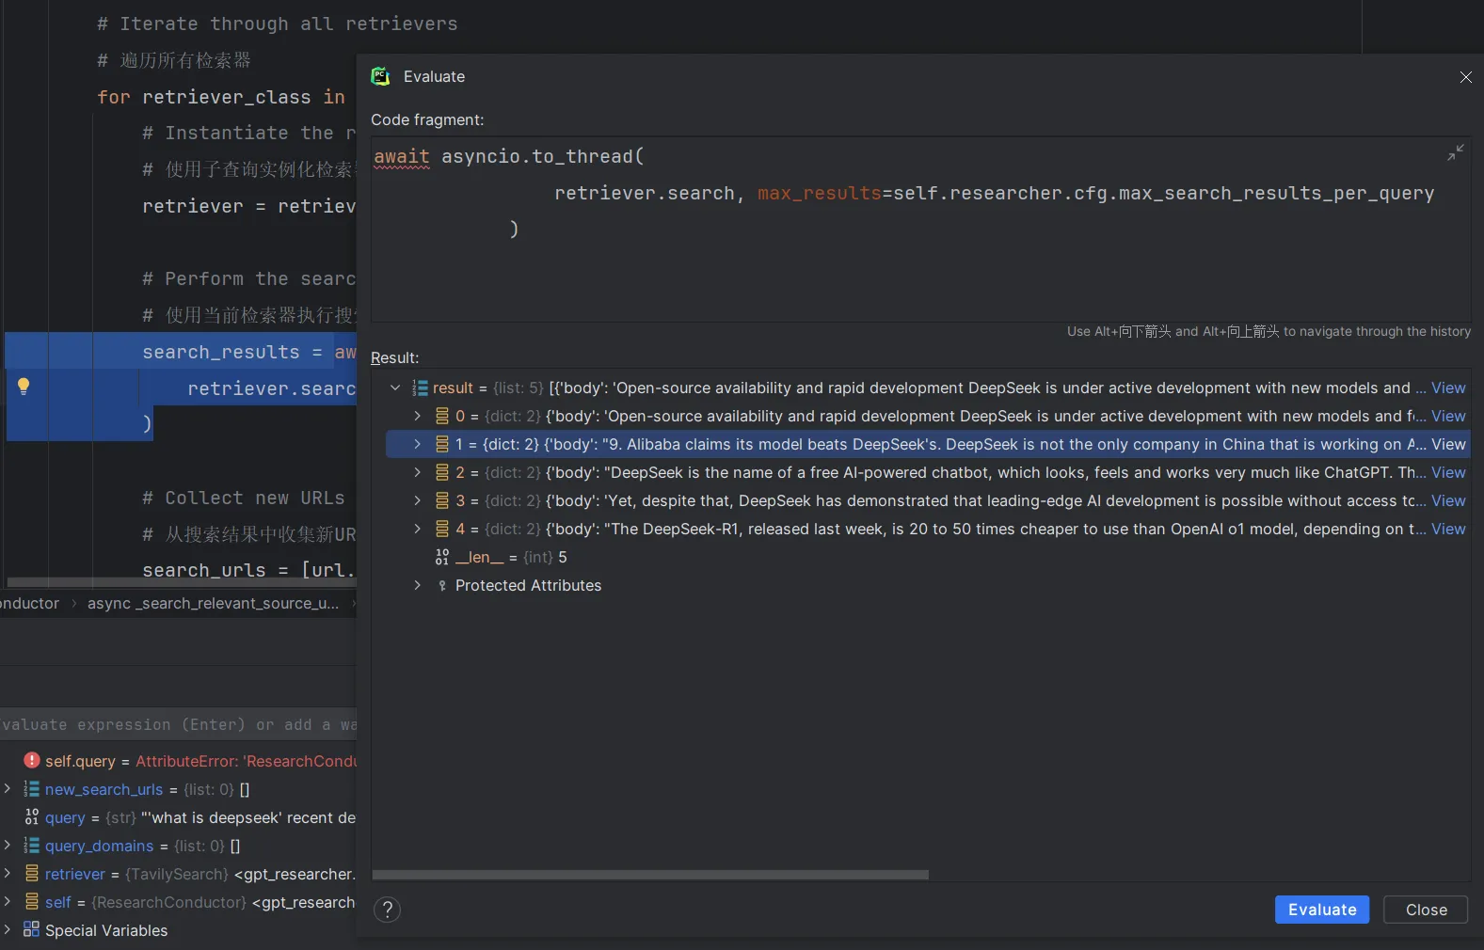Open View link for item 3
The image size is (1484, 950).
click(1448, 500)
